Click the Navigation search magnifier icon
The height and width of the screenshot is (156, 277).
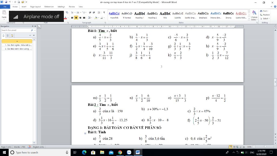pos(32,30)
